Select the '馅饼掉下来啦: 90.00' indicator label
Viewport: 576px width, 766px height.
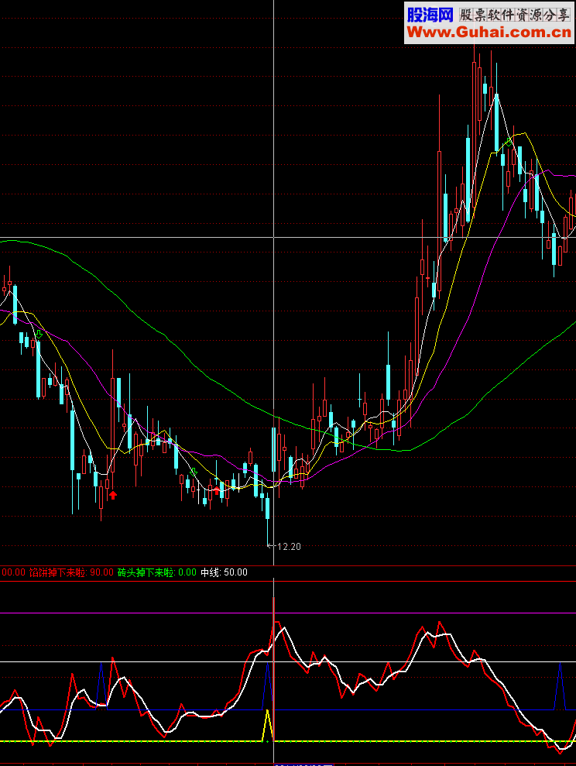71,572
